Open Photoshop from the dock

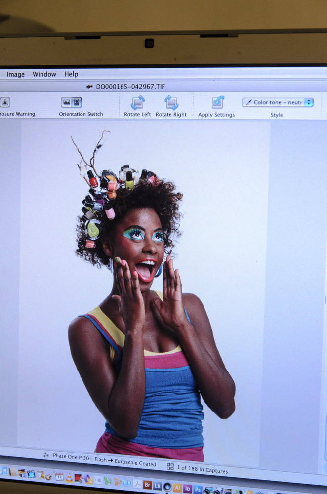[x=198, y=489]
